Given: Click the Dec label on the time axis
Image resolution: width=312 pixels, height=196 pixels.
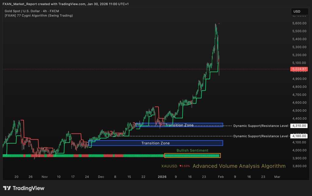Looking at the screenshot, I should [101, 176].
